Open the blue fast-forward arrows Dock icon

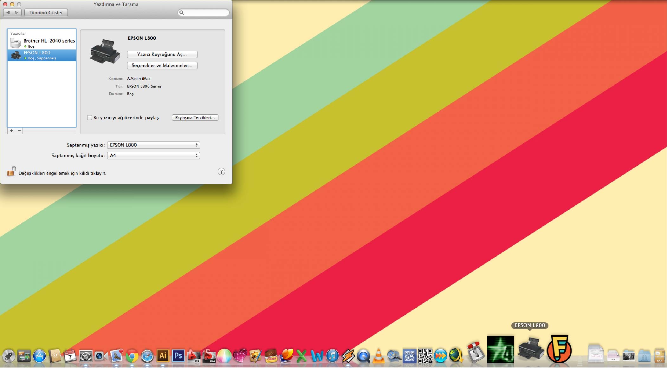pos(441,356)
